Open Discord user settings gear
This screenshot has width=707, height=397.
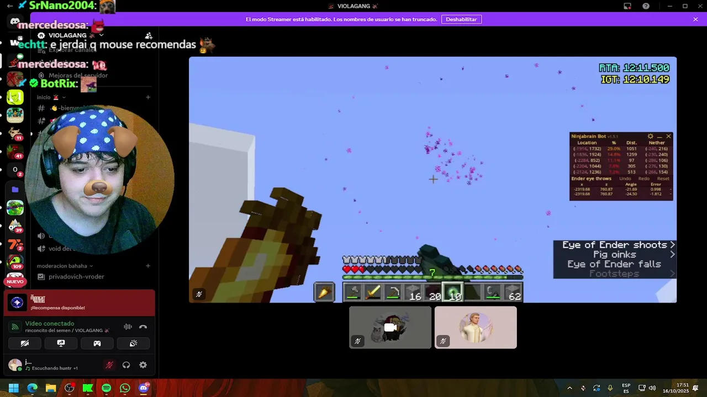coord(143,365)
